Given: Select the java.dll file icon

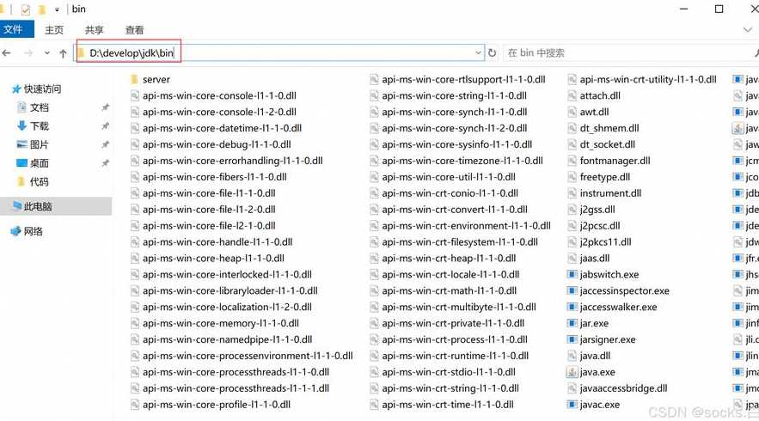Looking at the screenshot, I should coord(572,356).
